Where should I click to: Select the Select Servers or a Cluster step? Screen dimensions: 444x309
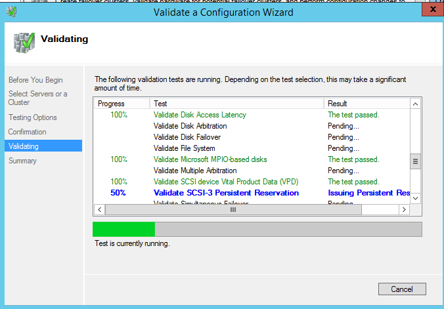pos(37,98)
